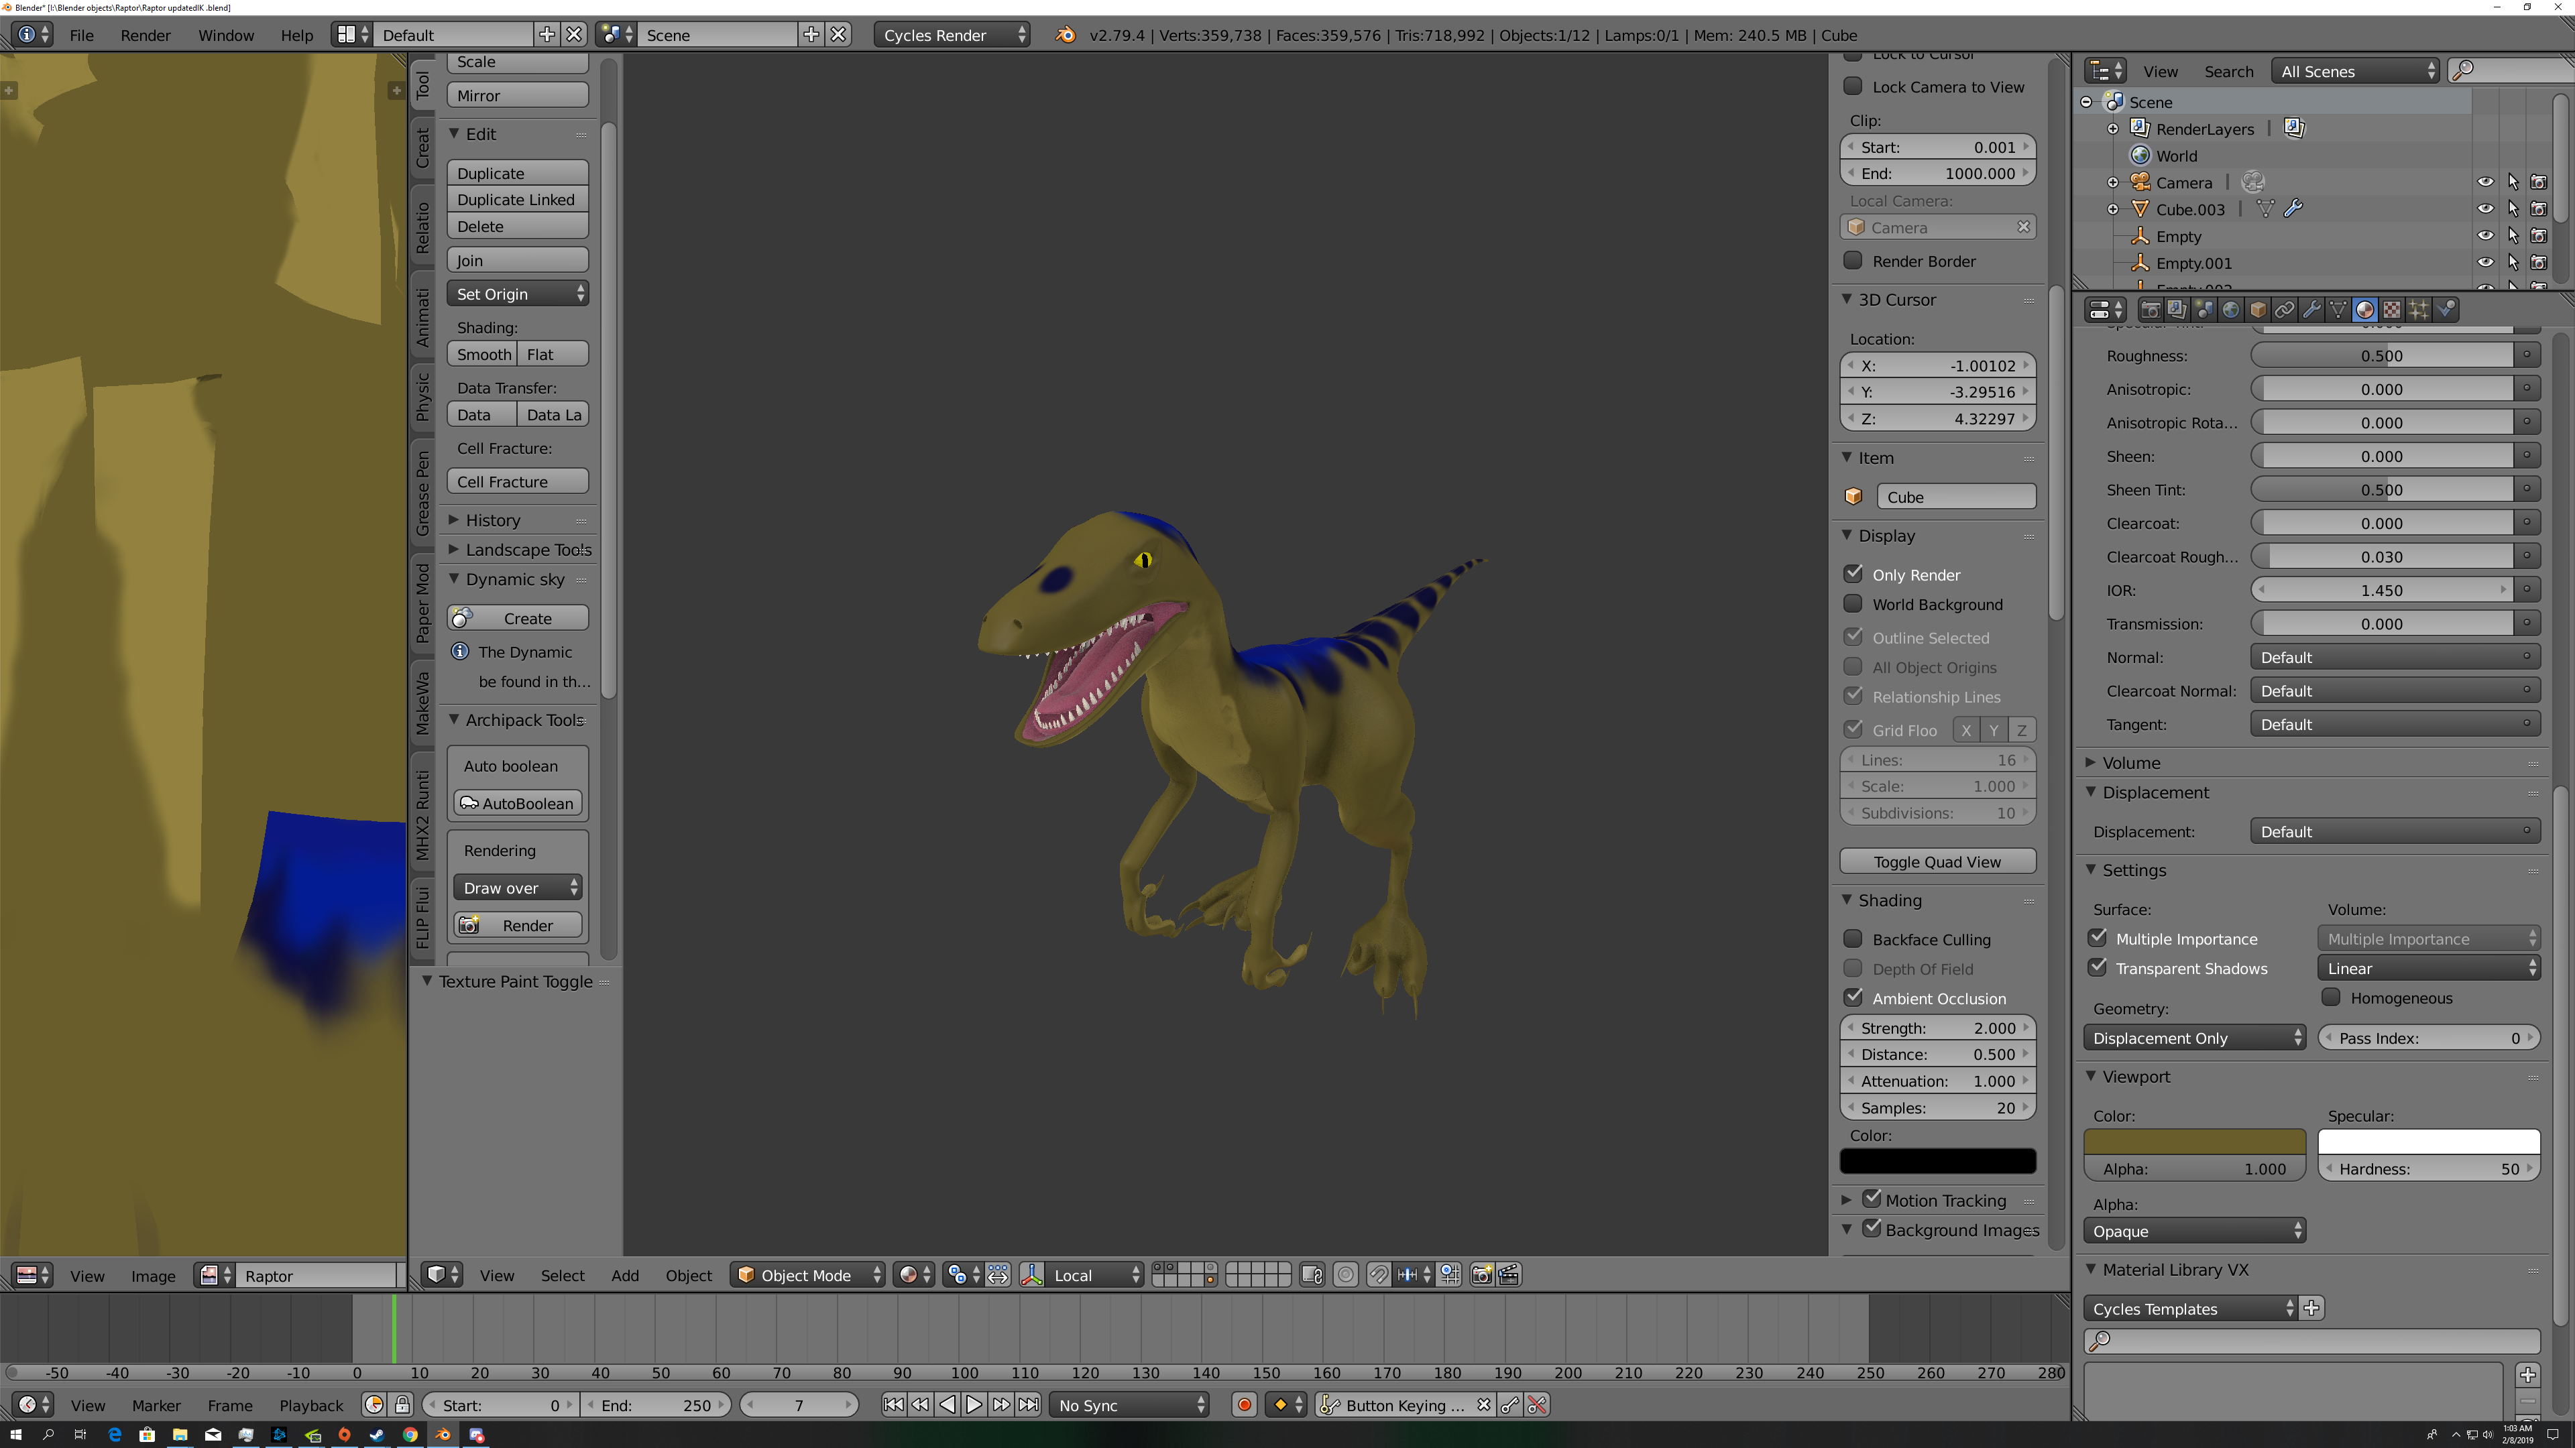Image resolution: width=2575 pixels, height=1448 pixels.
Task: Open the Grease Pencil sidebar tab
Action: click(x=423, y=493)
